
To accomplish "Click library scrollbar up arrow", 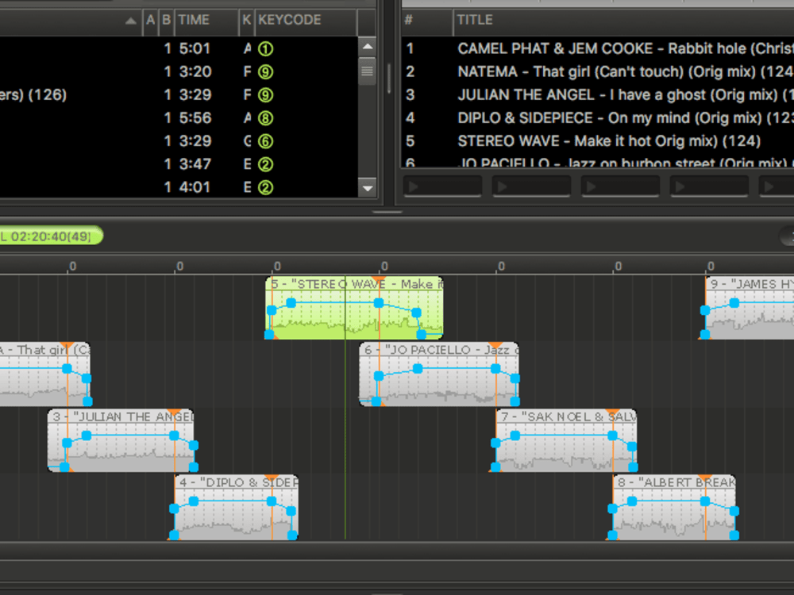I will point(367,47).
